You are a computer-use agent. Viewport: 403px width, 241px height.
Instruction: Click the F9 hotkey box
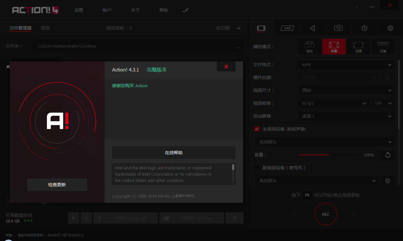[x=307, y=195]
